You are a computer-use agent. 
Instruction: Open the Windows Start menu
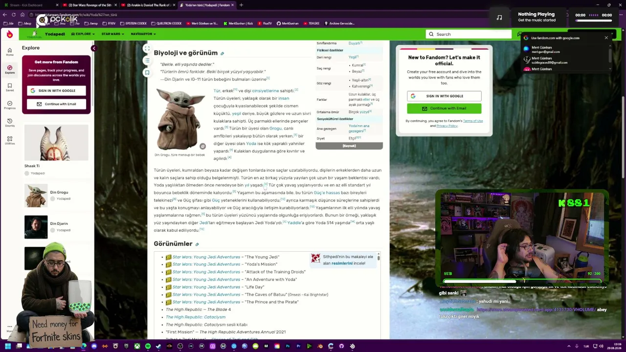pyautogui.click(x=8, y=346)
